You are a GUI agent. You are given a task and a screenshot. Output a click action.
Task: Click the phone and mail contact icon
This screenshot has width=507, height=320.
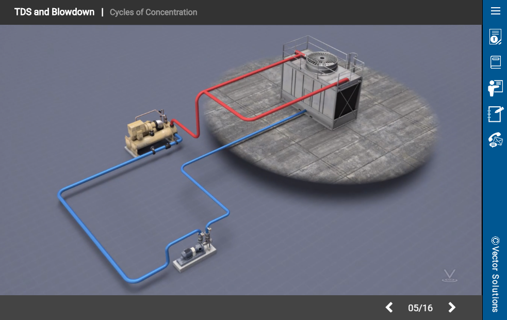[495, 140]
